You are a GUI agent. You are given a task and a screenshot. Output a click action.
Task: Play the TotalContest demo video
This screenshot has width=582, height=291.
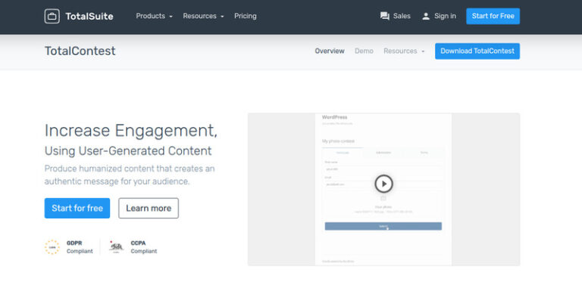coord(383,184)
